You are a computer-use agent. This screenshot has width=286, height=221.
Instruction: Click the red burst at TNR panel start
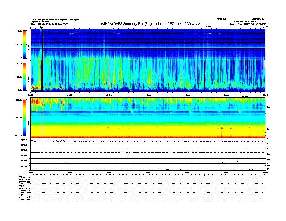pos(35,101)
